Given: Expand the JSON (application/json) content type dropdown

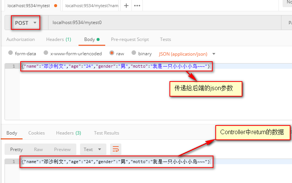Looking at the screenshot, I should 187,54.
